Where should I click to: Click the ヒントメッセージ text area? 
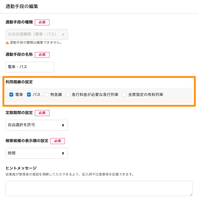(x=99, y=188)
